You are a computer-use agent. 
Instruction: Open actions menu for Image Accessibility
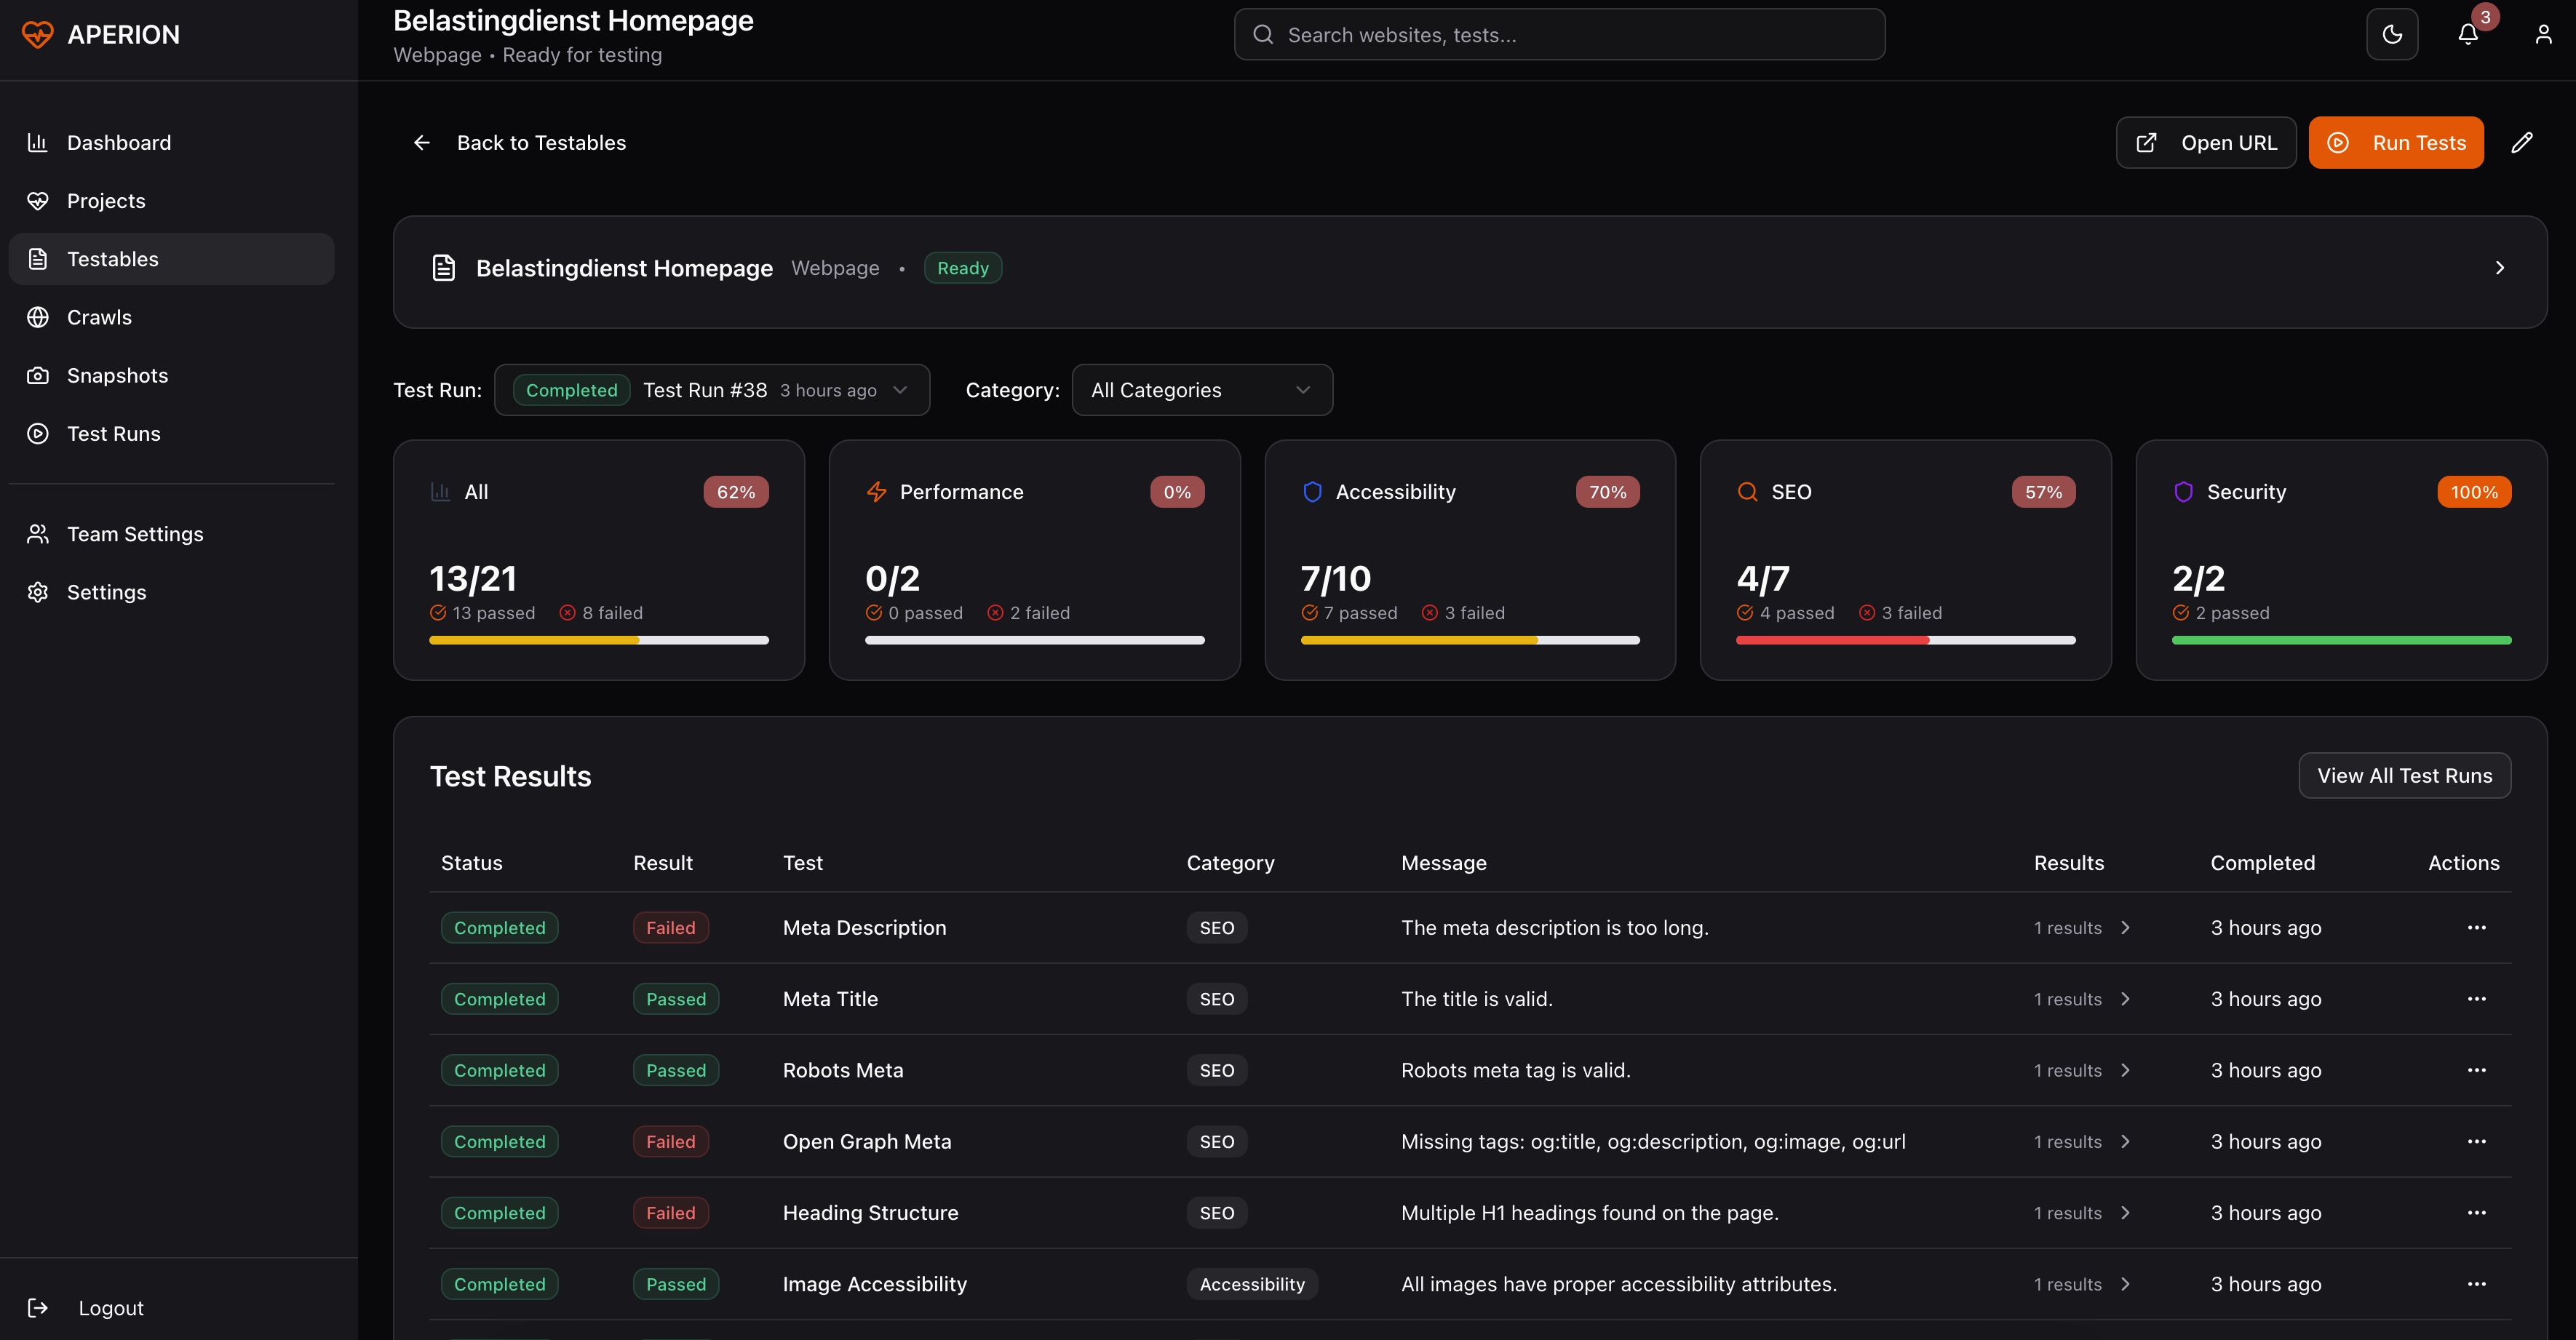pyautogui.click(x=2476, y=1283)
